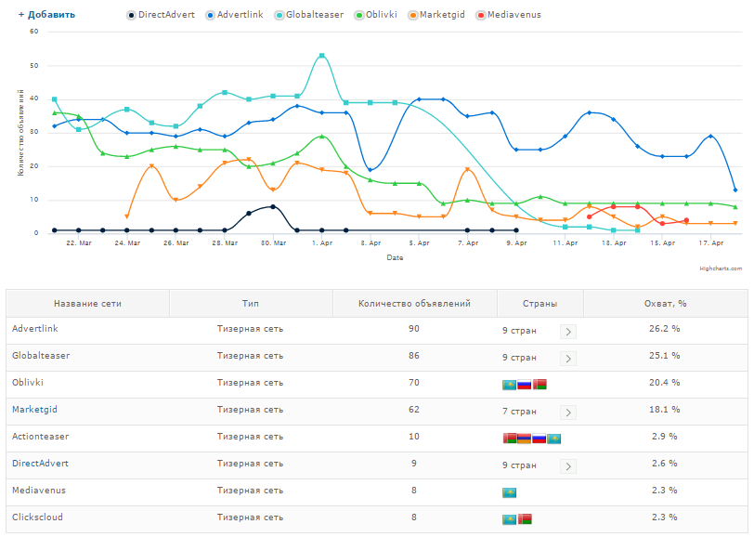This screenshot has height=537, width=754.
Task: Click the 20.4 % coverage value
Action: click(x=665, y=383)
